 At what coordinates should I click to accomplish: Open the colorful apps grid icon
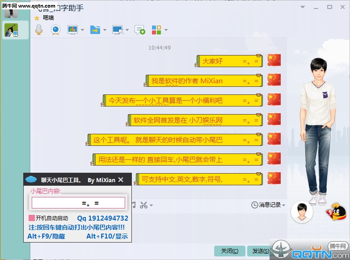point(156,30)
